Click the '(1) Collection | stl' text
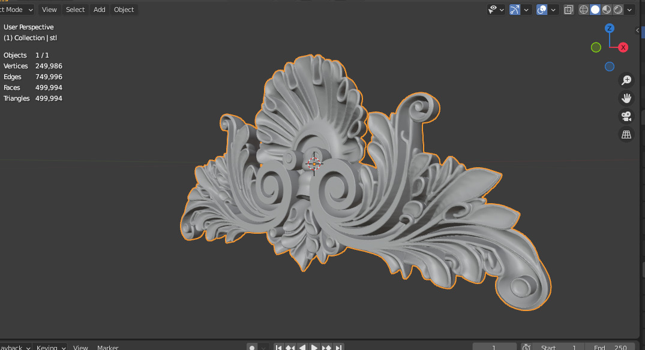Image resolution: width=645 pixels, height=350 pixels. tap(31, 38)
